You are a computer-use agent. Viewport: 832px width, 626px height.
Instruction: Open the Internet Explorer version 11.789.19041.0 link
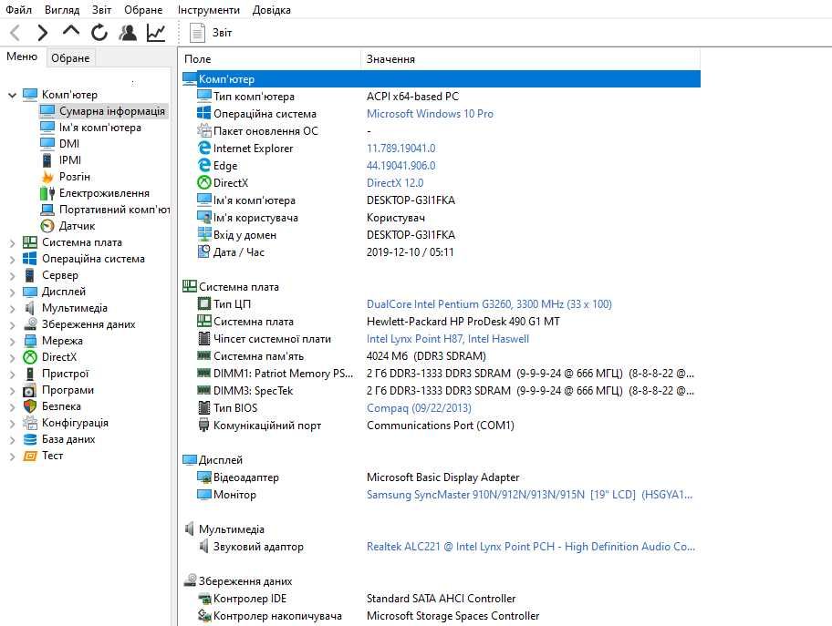coord(401,148)
